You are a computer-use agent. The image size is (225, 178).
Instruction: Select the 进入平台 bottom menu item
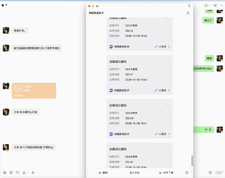[x=134, y=173]
